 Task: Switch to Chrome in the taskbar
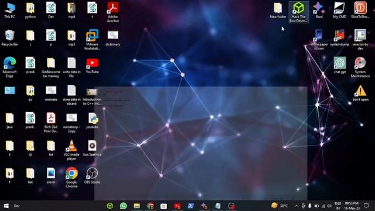[151, 206]
